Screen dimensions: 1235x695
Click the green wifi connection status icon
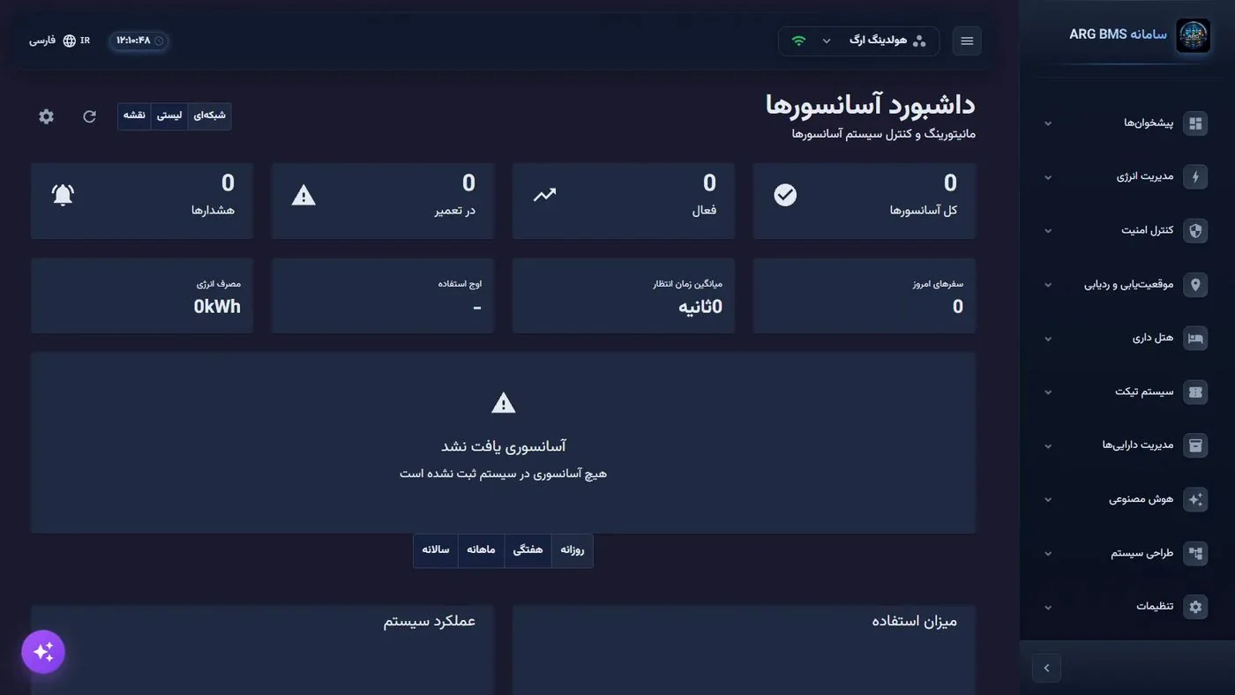click(799, 41)
